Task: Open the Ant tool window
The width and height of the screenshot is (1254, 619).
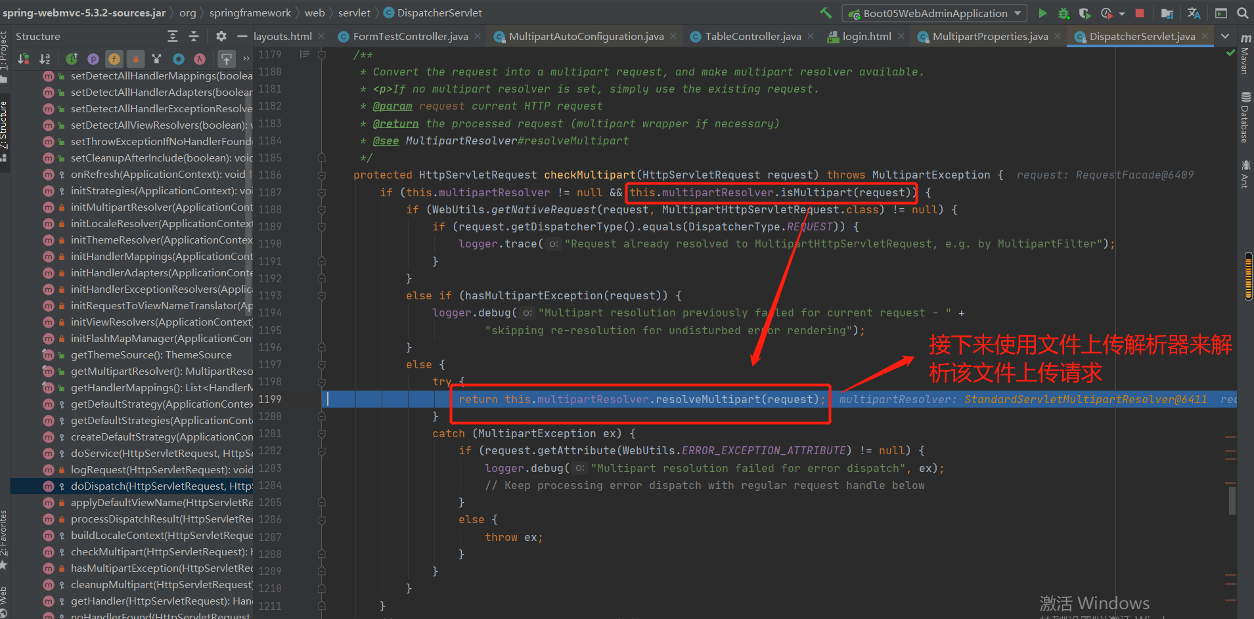Action: [1244, 173]
